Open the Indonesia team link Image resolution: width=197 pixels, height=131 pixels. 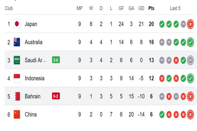34,78
